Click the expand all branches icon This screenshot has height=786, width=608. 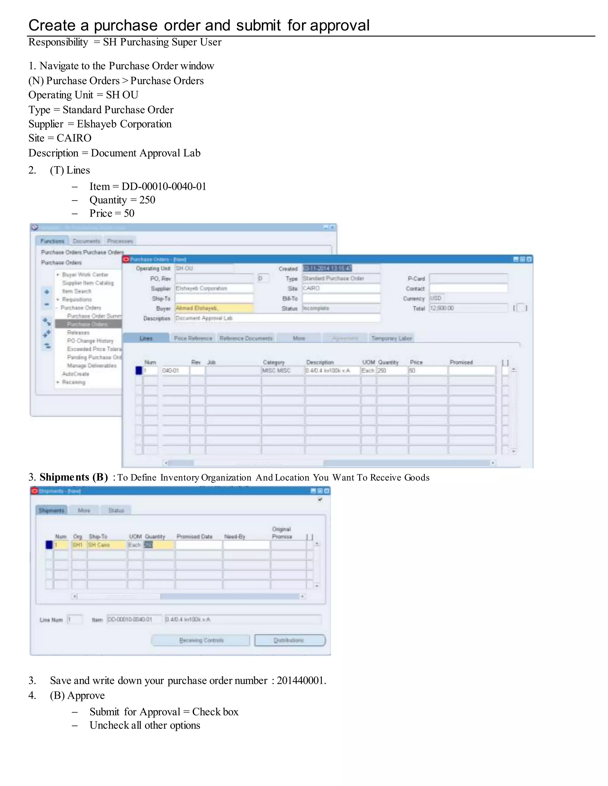tap(47, 334)
